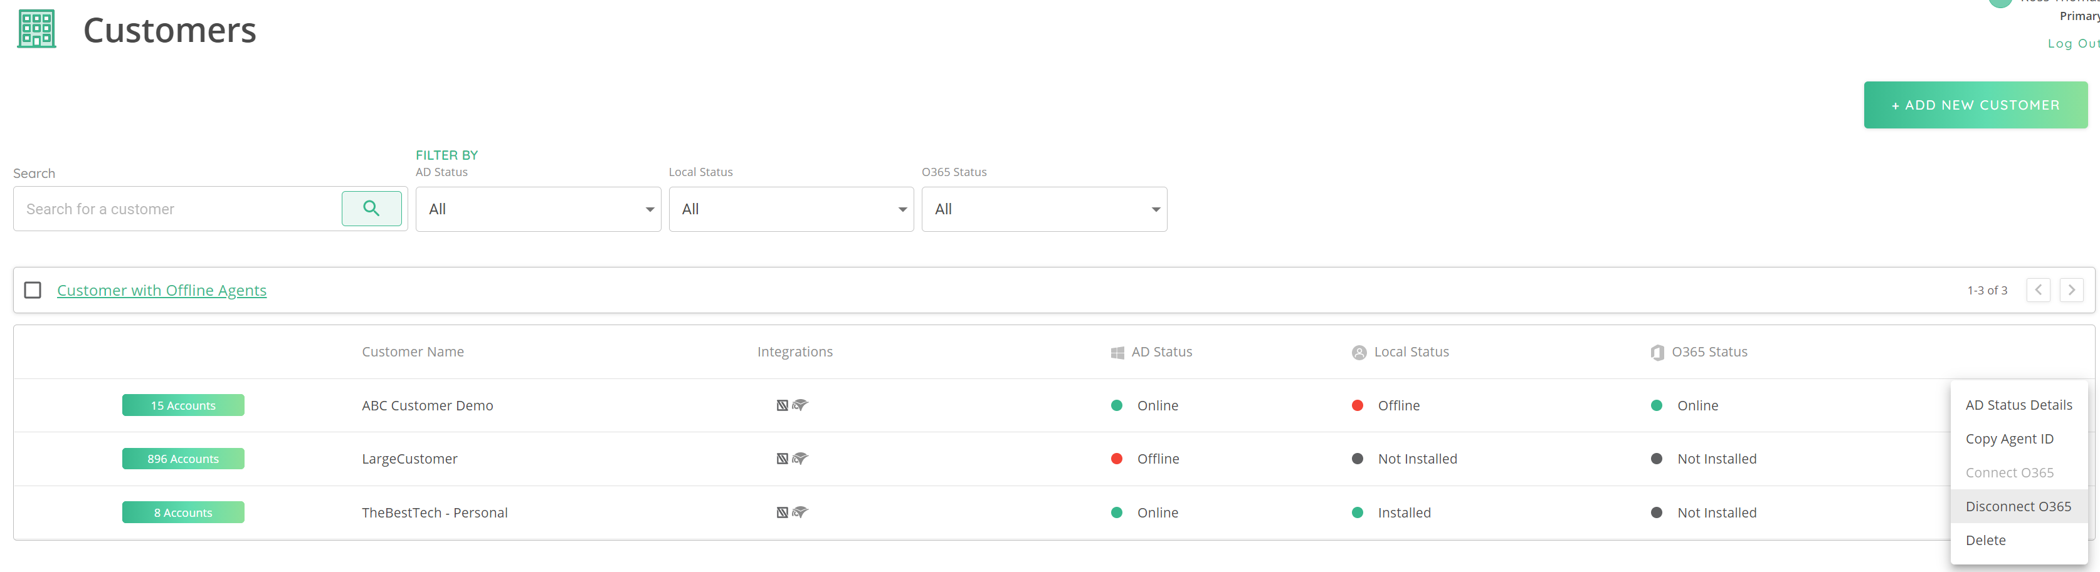Select Connect O365 menu entry
The height and width of the screenshot is (572, 2100).
tap(2018, 472)
